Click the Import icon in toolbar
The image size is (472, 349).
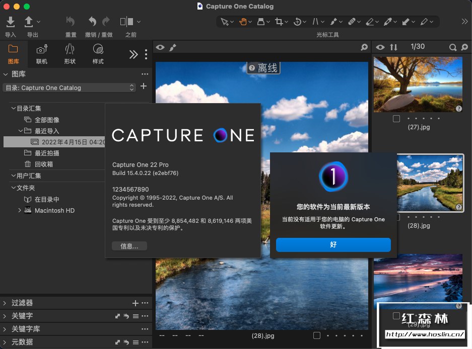coord(11,22)
